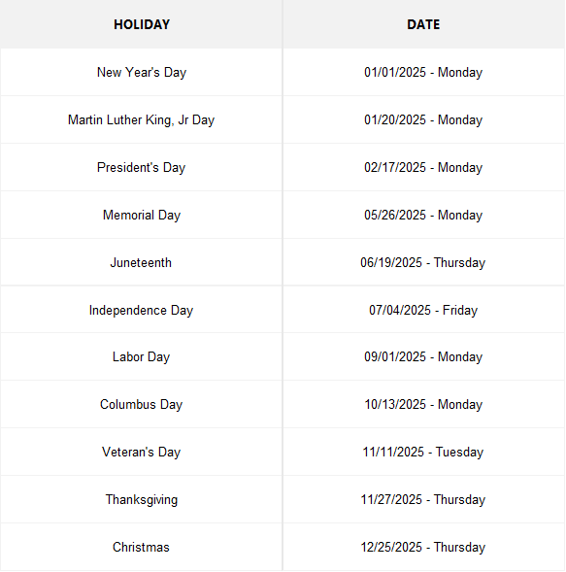Select the Columbus Day cell
This screenshot has width=566, height=572.
142,404
